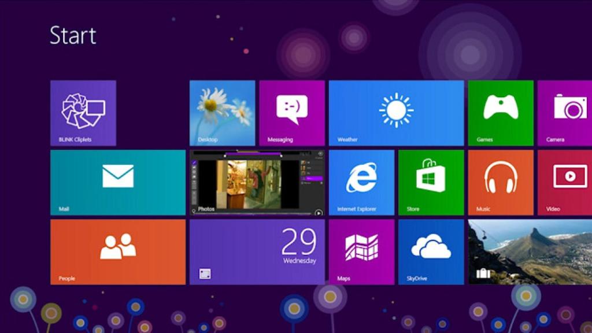Launch SkyDrive

(430, 252)
